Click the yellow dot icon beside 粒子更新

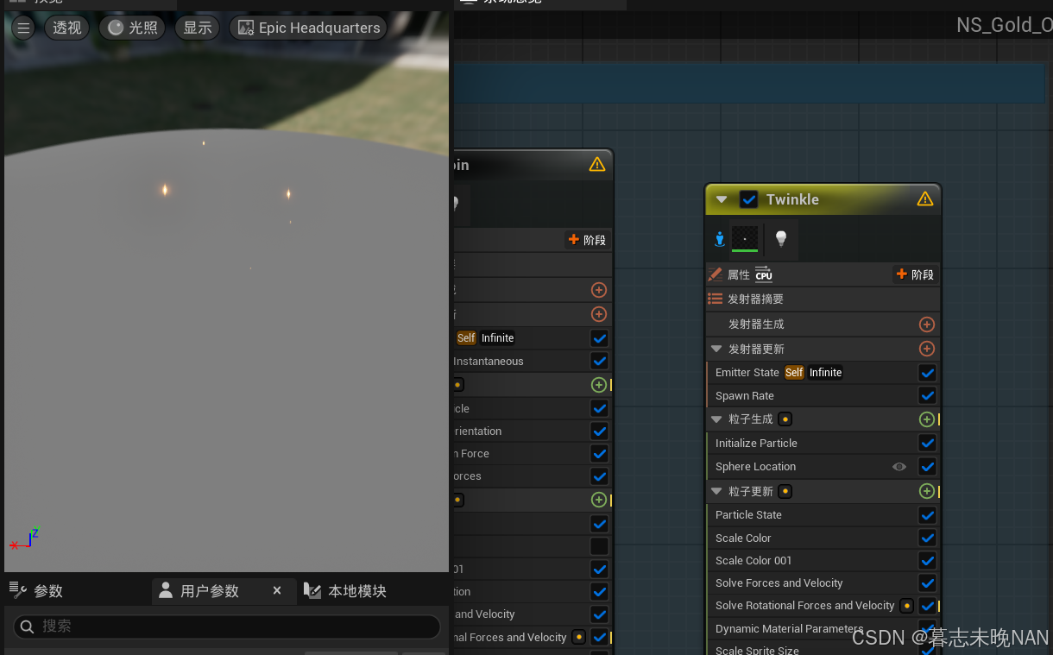pos(785,492)
